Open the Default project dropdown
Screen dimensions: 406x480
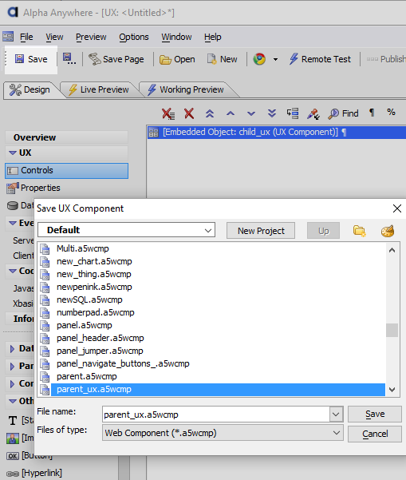click(x=126, y=230)
